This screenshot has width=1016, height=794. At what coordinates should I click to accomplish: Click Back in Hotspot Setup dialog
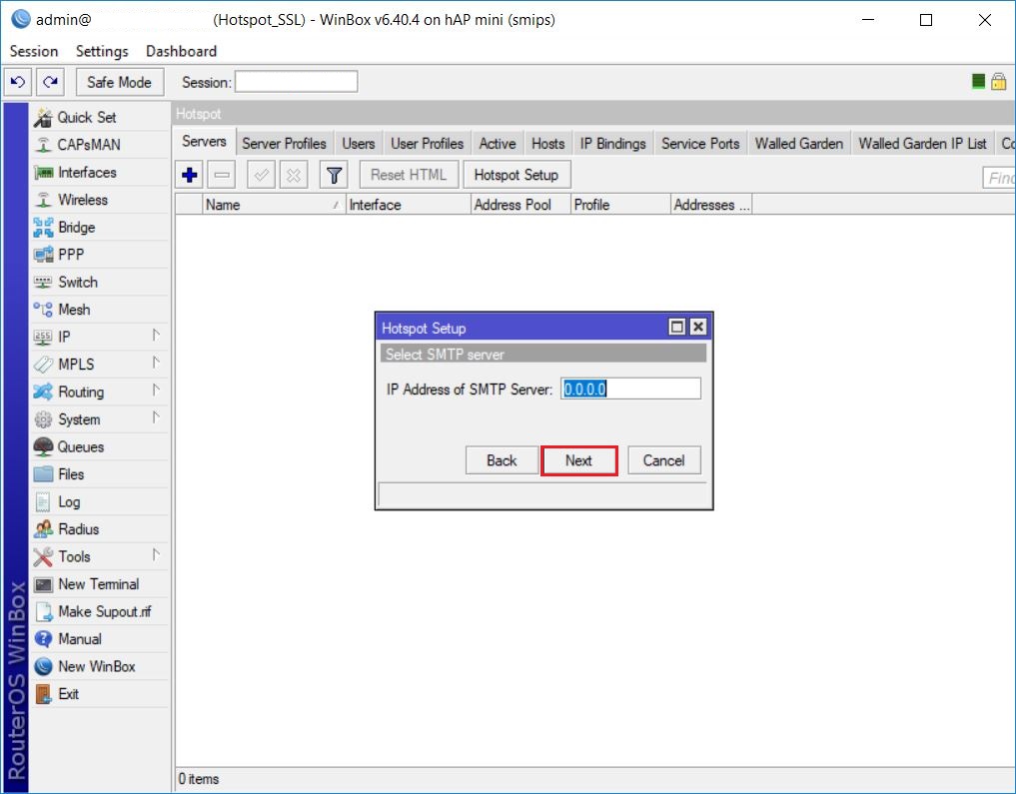pyautogui.click(x=502, y=460)
